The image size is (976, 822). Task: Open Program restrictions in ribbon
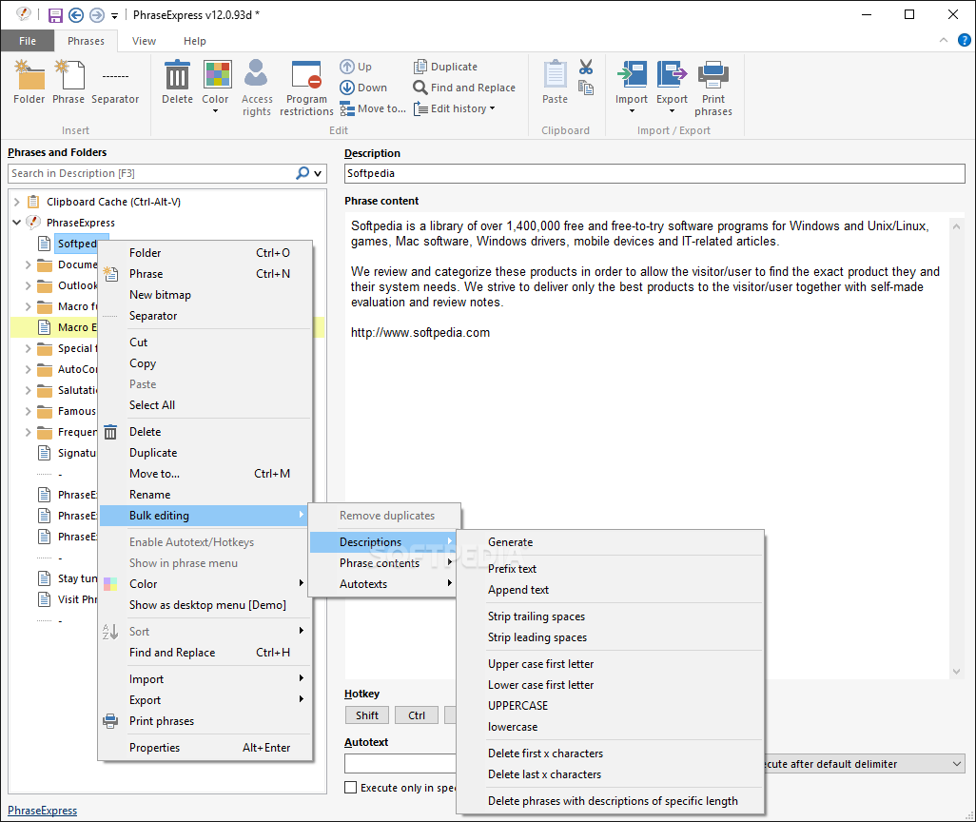click(306, 88)
